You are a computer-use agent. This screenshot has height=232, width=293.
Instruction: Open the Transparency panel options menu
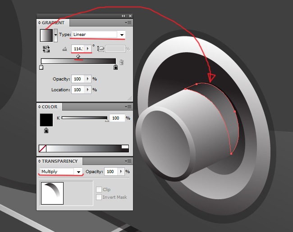(128, 161)
